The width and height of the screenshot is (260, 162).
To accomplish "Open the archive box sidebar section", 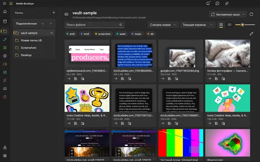I will pos(5,21).
